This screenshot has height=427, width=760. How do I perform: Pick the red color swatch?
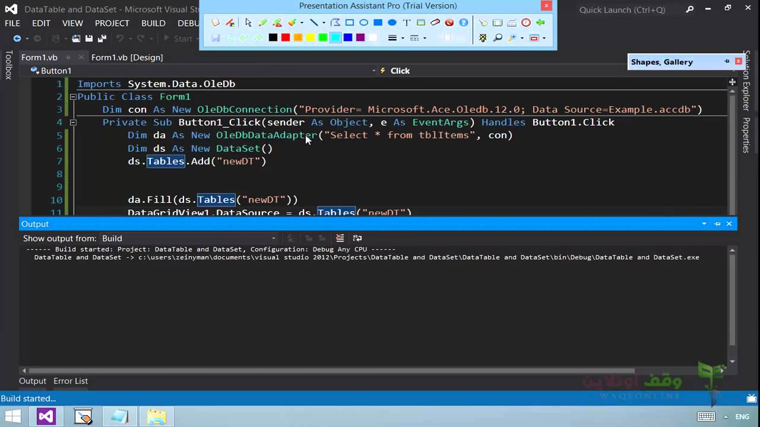click(286, 37)
